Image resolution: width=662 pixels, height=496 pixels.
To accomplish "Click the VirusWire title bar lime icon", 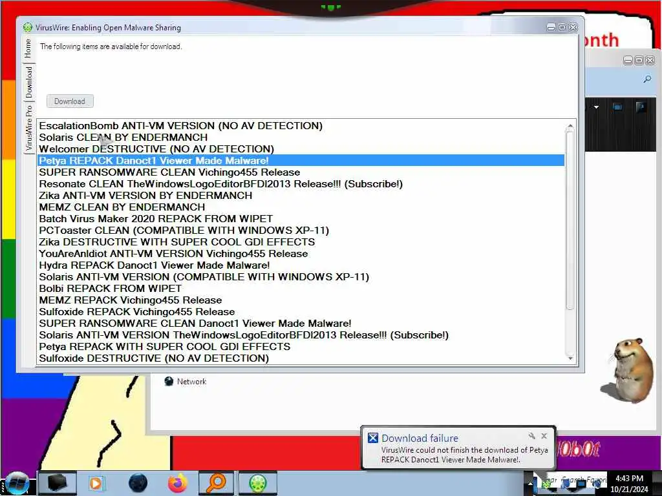I will click(x=27, y=27).
